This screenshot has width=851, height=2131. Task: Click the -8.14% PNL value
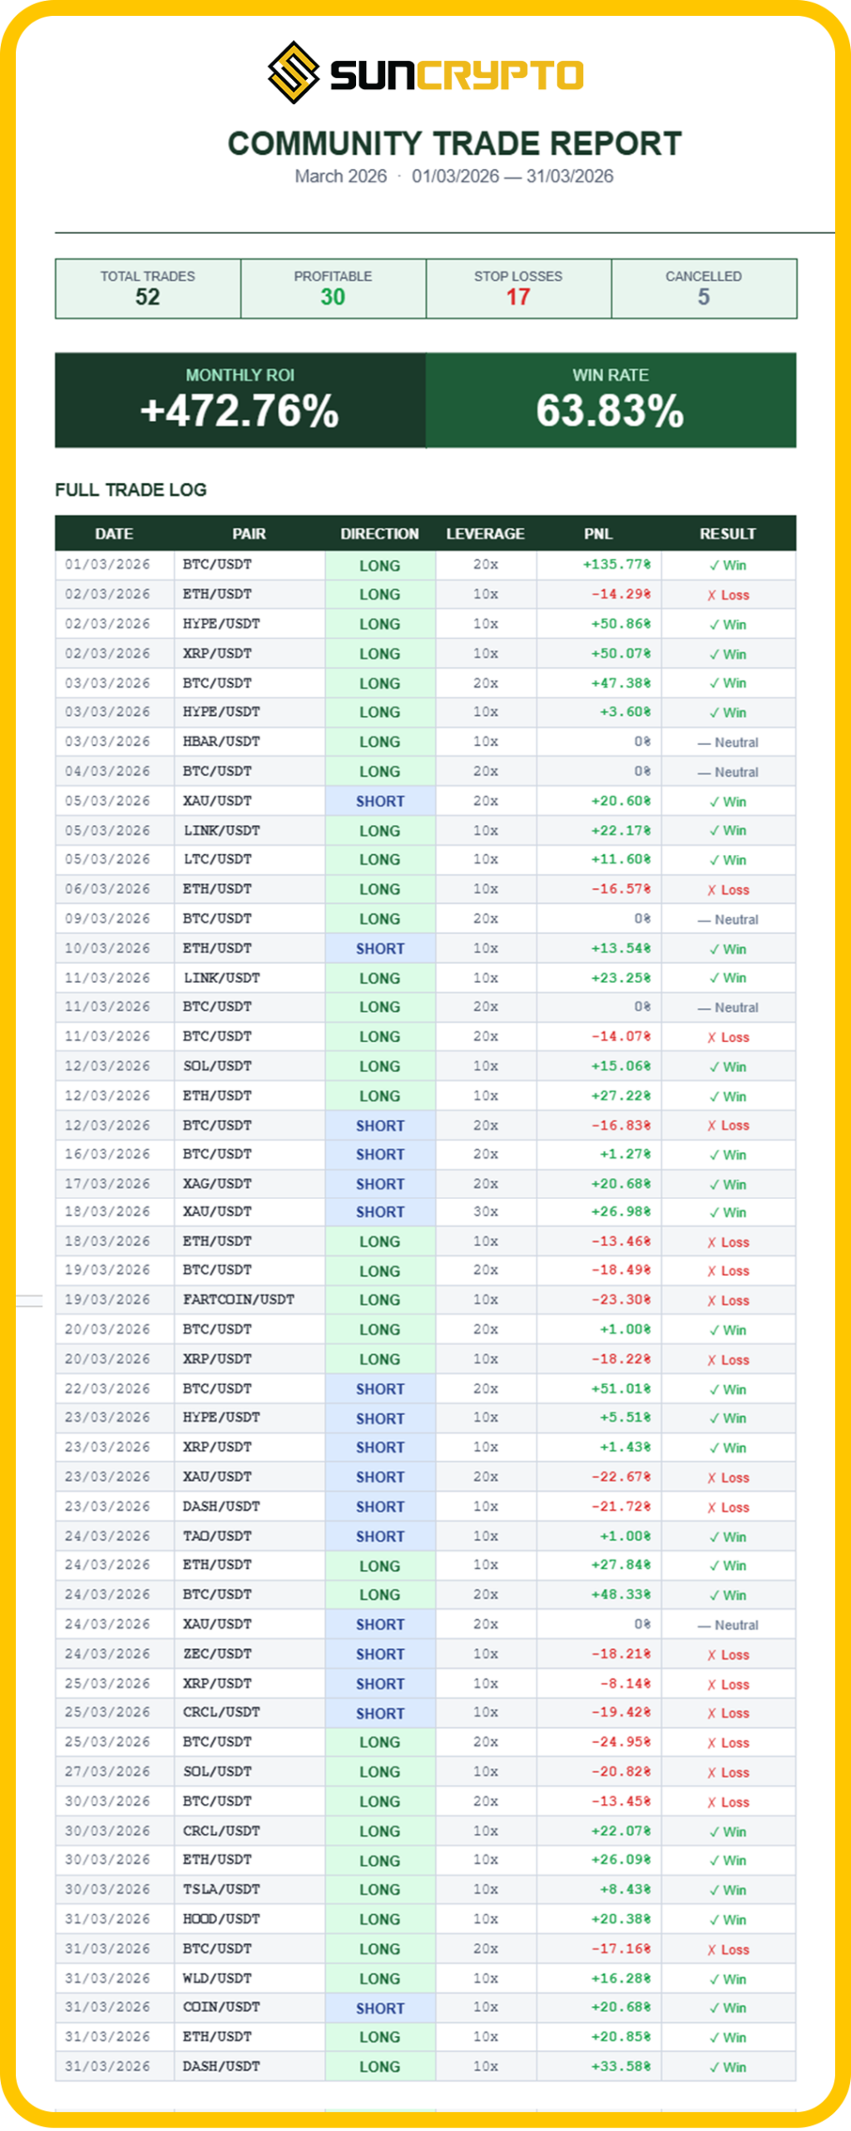pos(625,1684)
